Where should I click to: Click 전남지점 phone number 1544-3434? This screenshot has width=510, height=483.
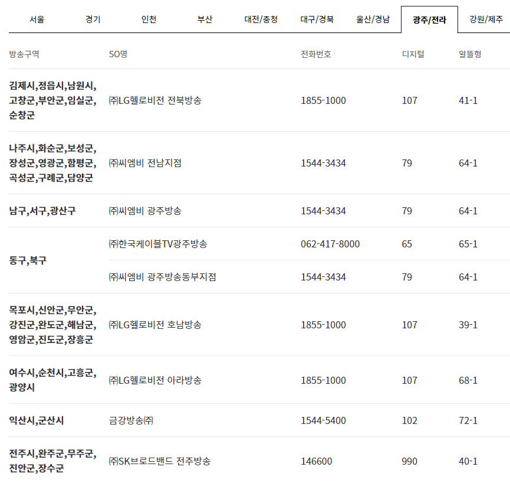(323, 163)
